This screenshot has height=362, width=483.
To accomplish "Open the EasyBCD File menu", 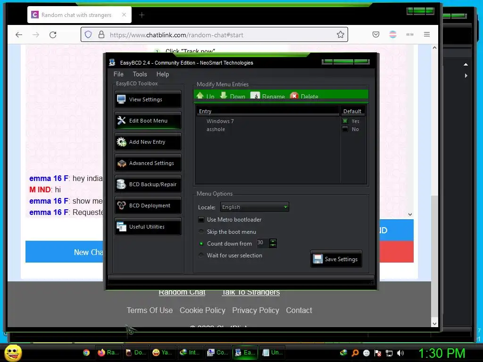I will 118,74.
